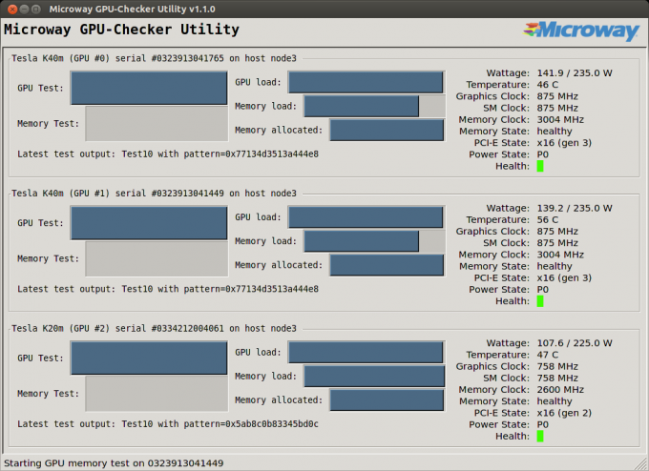Click the Memory Test progress bar for GPU #2
The width and height of the screenshot is (649, 471).
pyautogui.click(x=157, y=394)
